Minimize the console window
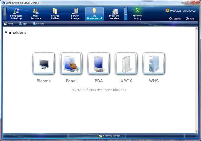Screen dimensions: 201x141 pos(183,2)
